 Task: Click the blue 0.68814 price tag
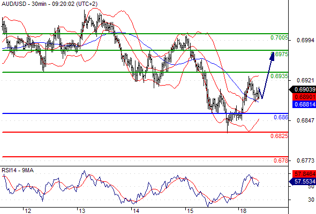pyautogui.click(x=304, y=104)
